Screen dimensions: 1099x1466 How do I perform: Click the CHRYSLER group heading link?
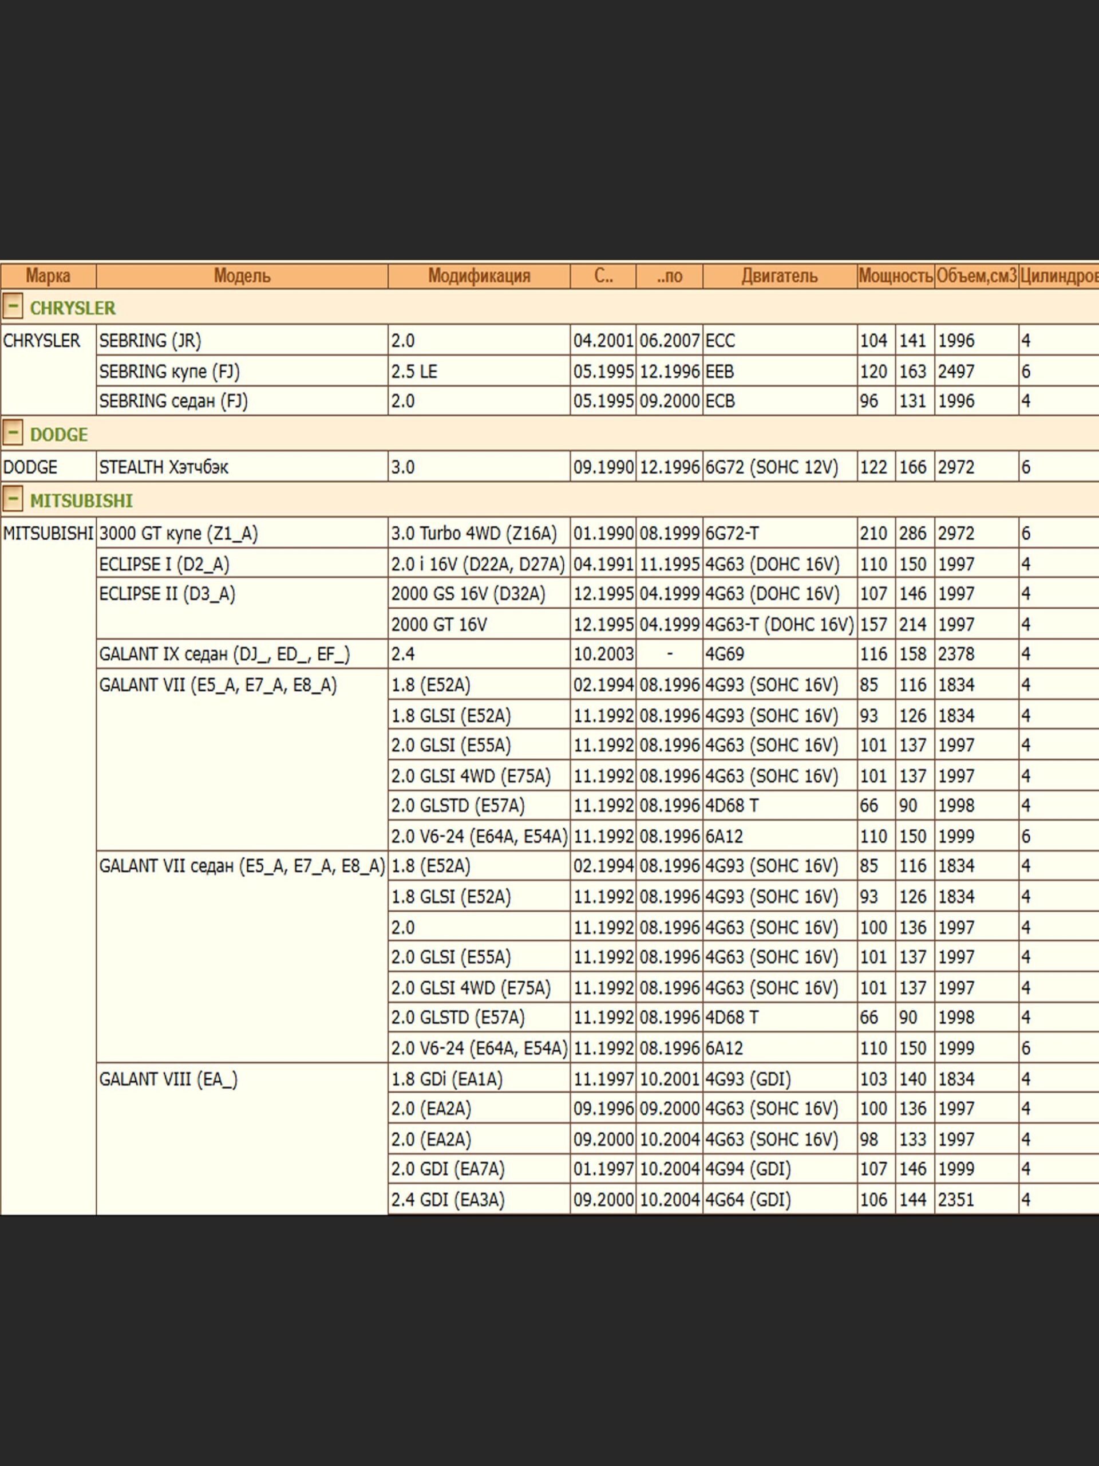(72, 308)
